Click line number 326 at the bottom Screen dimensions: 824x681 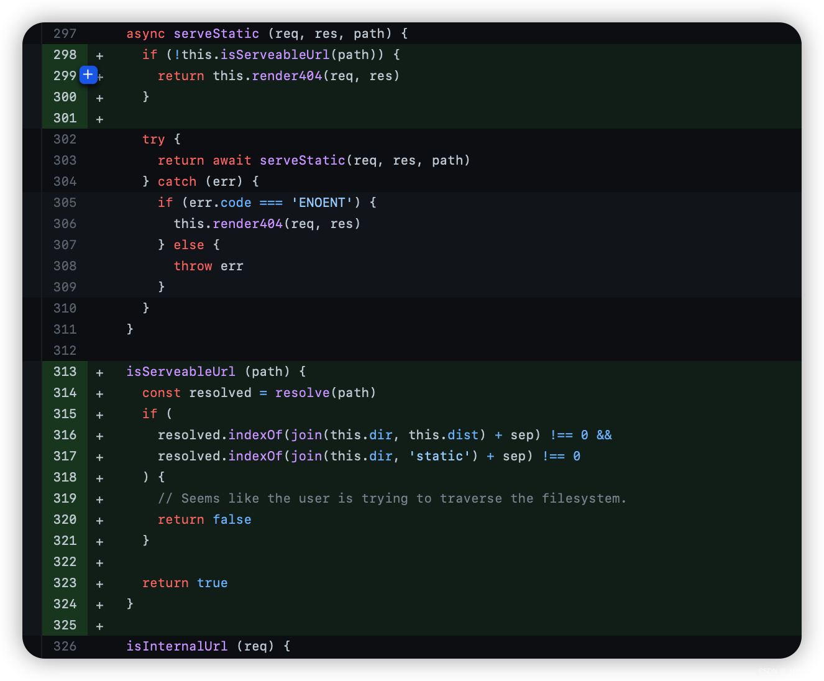[x=65, y=646]
